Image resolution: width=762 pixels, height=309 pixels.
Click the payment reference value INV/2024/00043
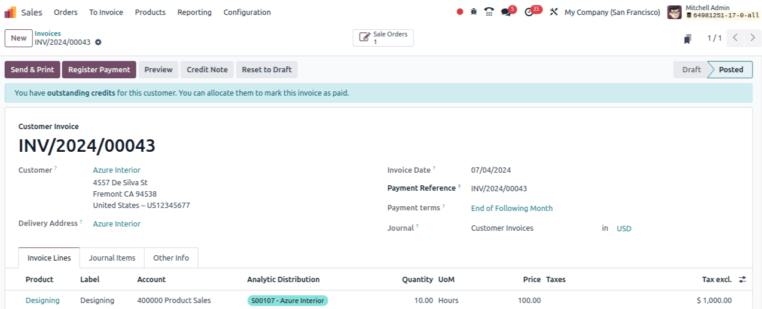[x=499, y=189]
